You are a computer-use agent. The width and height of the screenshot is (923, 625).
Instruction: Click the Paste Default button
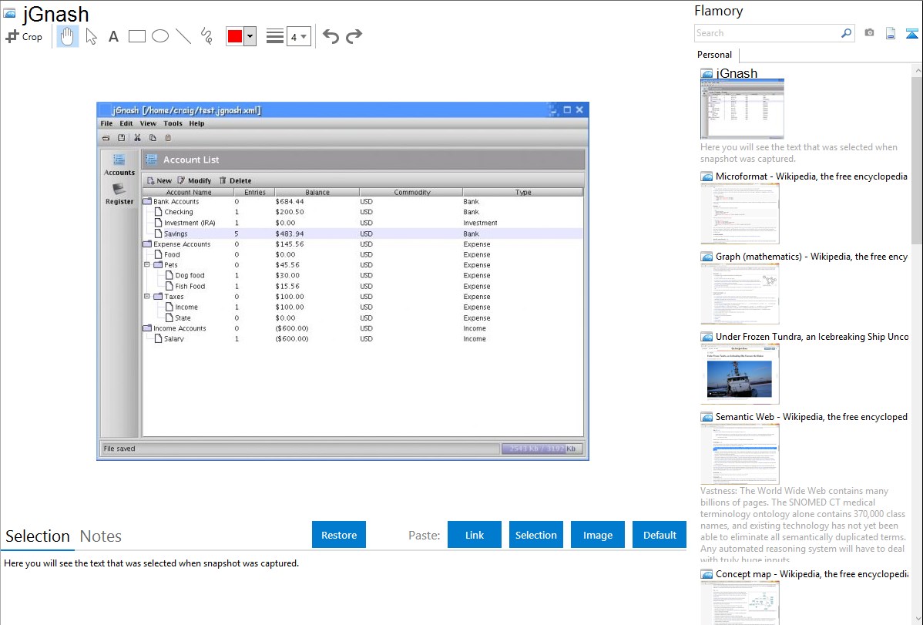tap(660, 535)
